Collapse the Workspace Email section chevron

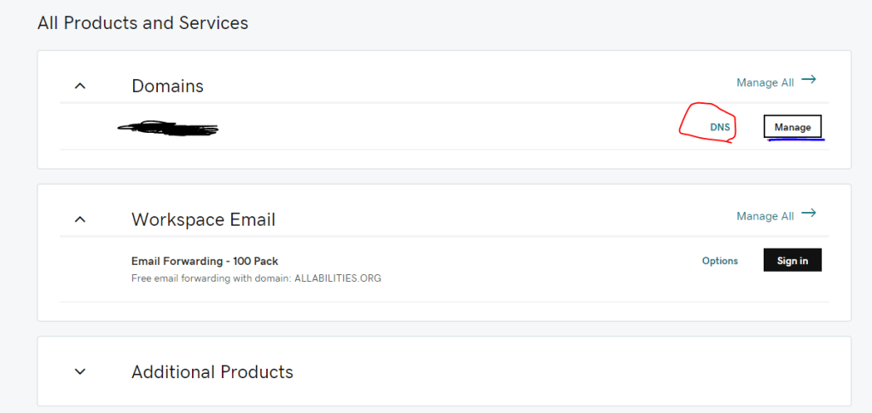point(80,220)
